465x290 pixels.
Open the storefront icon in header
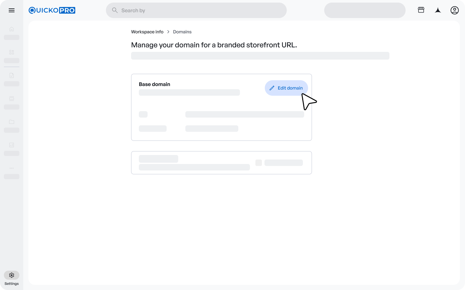click(421, 10)
